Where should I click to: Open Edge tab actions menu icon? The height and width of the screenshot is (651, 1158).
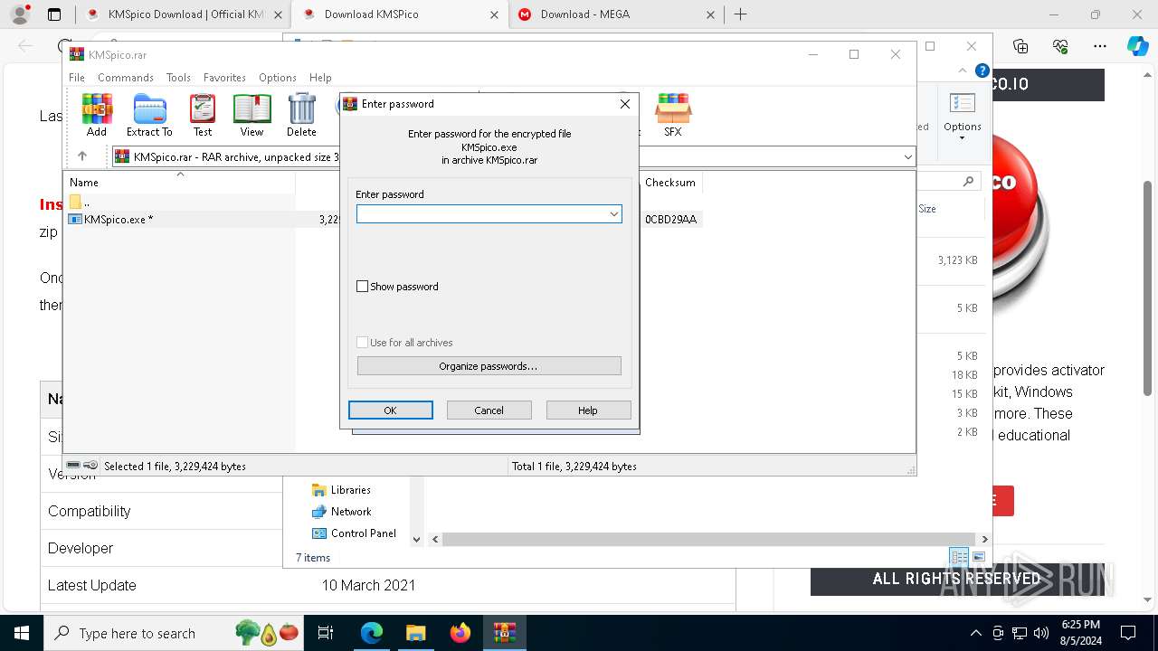click(x=53, y=14)
